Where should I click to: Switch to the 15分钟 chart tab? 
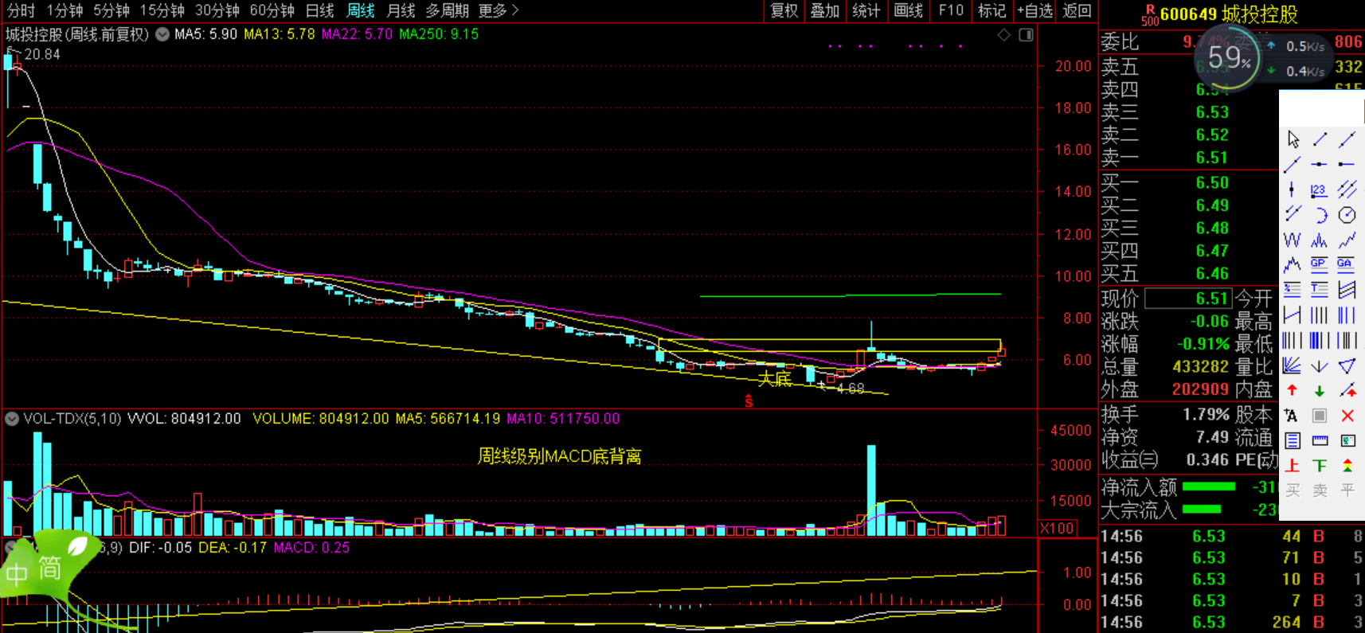pyautogui.click(x=162, y=10)
